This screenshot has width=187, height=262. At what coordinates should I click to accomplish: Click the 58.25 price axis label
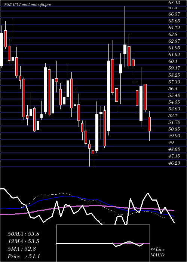pos(174,75)
